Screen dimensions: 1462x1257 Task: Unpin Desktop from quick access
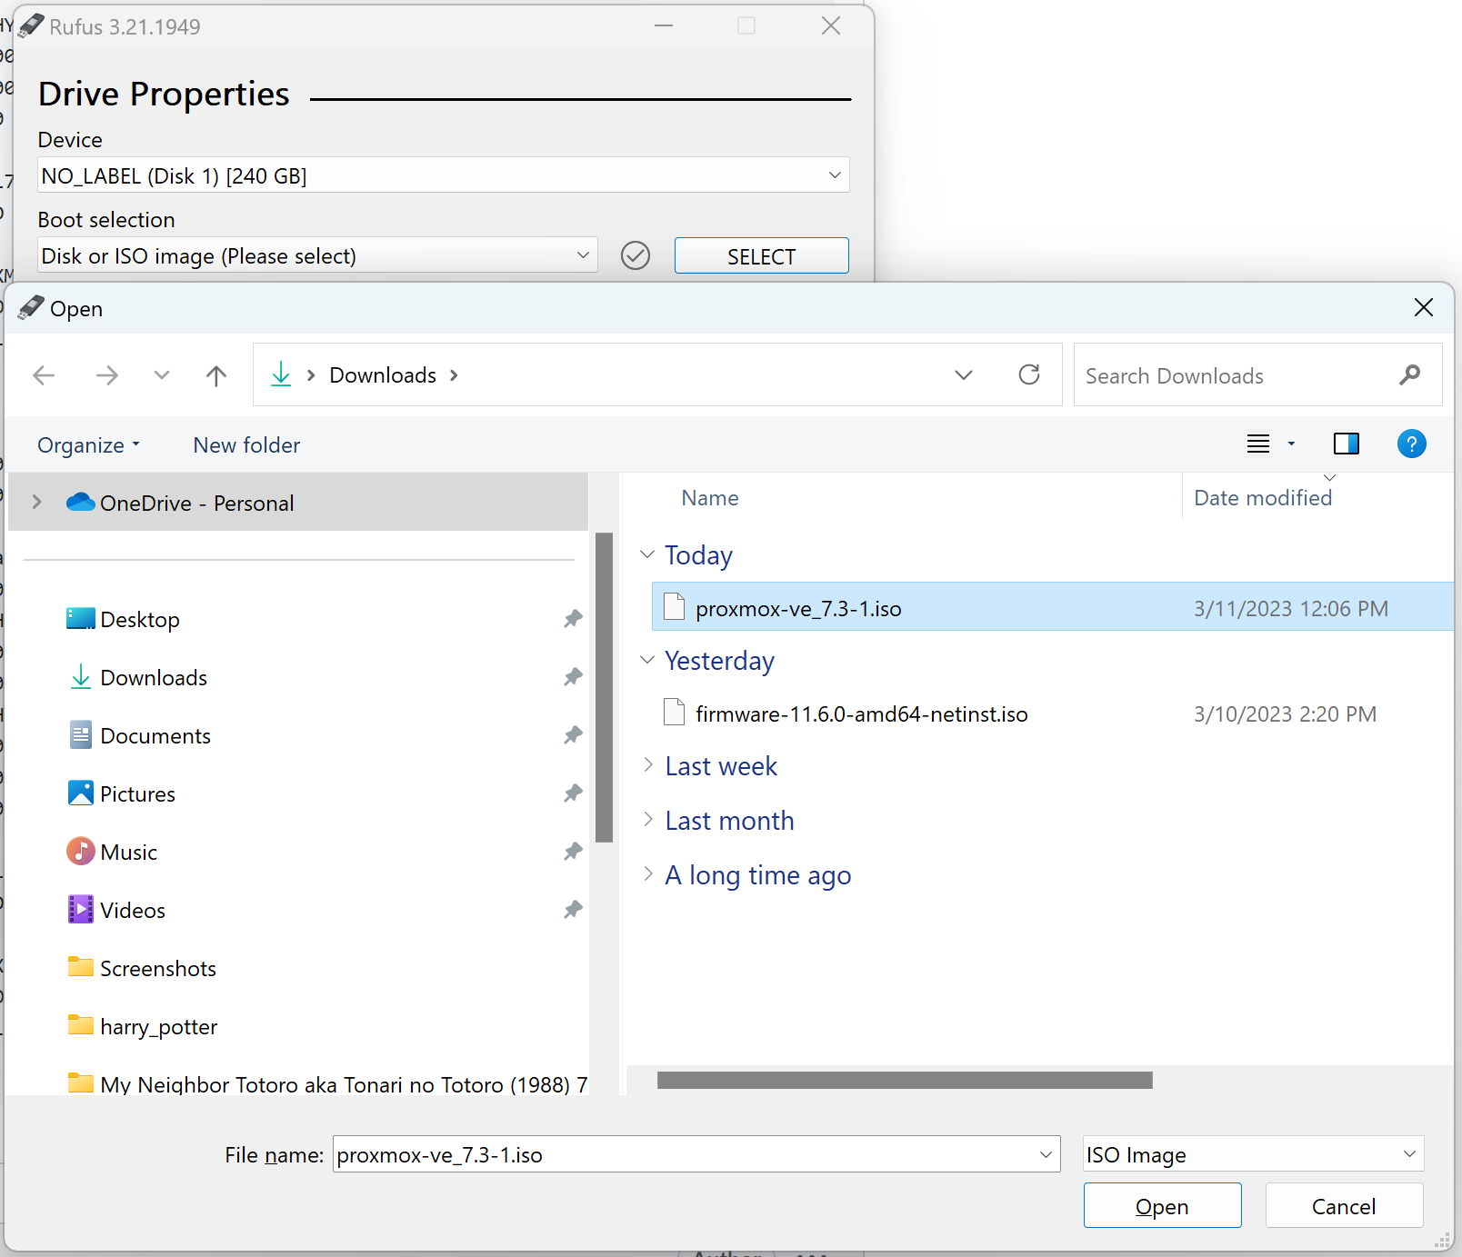pos(573,619)
